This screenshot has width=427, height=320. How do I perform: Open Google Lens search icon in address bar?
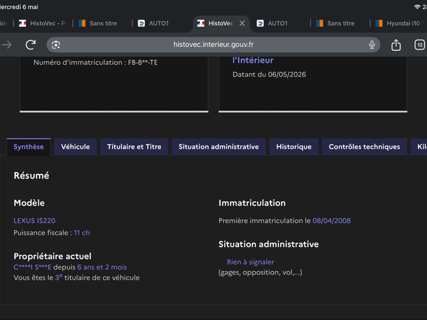[x=56, y=45]
